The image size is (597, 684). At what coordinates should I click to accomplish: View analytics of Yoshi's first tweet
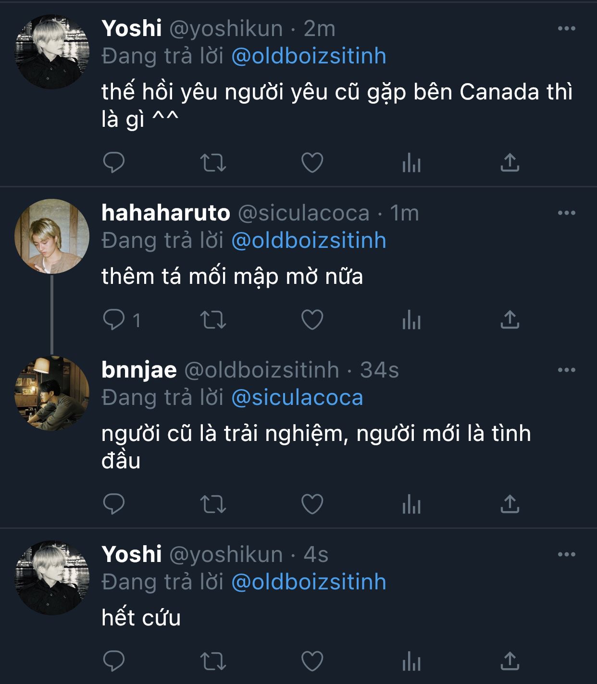[411, 162]
